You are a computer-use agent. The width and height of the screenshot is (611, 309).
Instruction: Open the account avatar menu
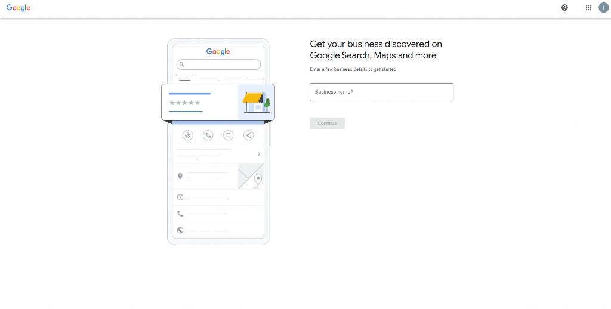(x=604, y=7)
